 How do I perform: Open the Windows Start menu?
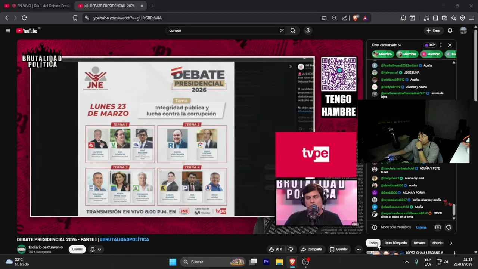[173, 262]
